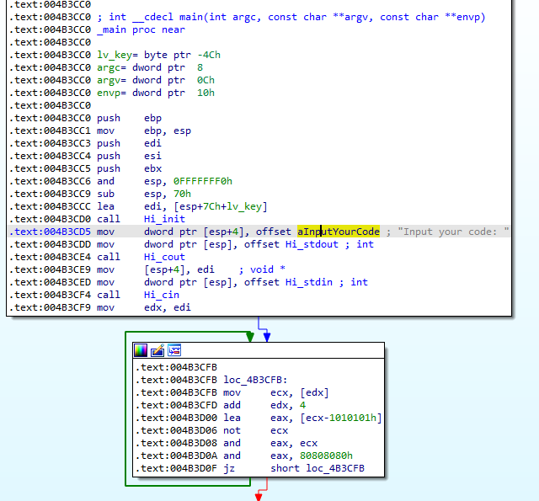Select the push ebp instruction

click(x=129, y=118)
